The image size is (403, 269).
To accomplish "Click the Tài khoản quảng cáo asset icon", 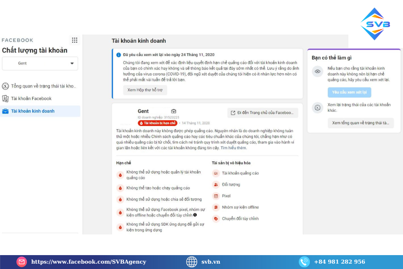I will 216,173.
